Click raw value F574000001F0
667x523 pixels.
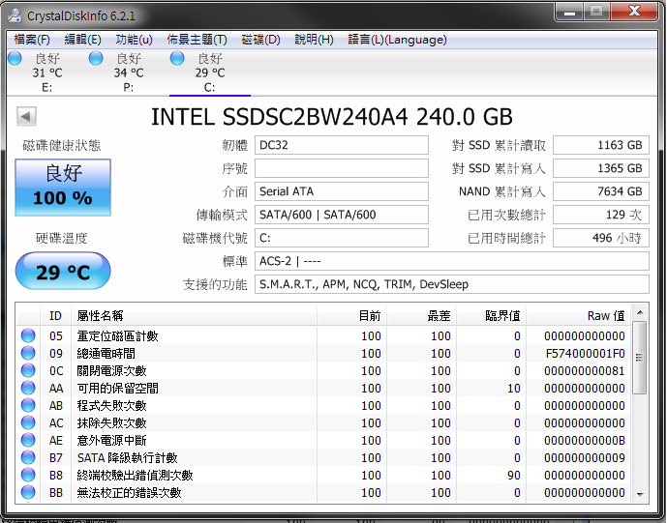pos(586,354)
